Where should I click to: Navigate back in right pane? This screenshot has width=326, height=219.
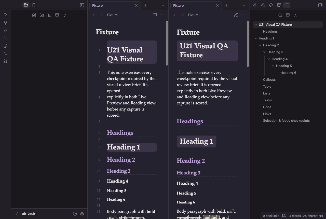tap(175, 15)
